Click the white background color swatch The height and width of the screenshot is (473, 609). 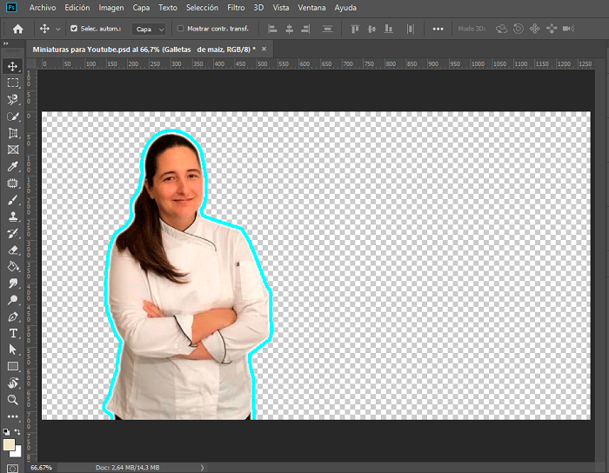(17, 453)
